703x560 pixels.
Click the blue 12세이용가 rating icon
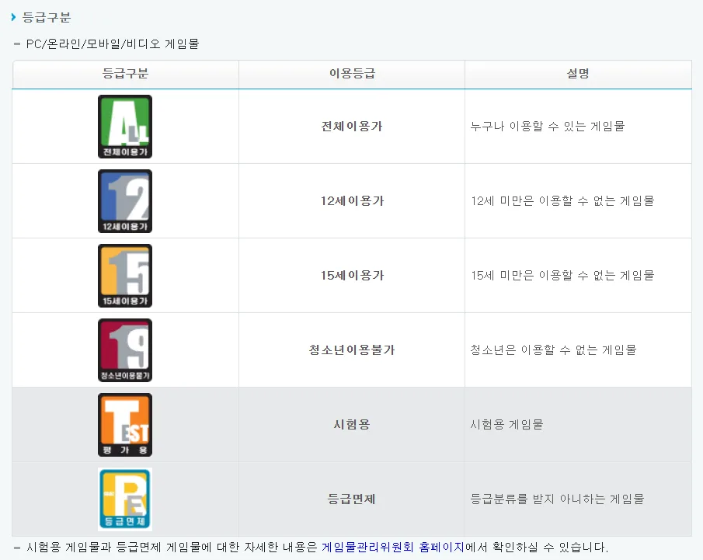(125, 201)
